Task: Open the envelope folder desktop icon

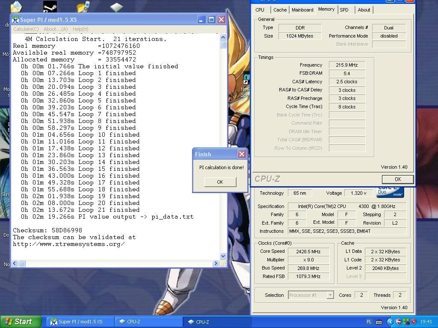Action: 16,6
